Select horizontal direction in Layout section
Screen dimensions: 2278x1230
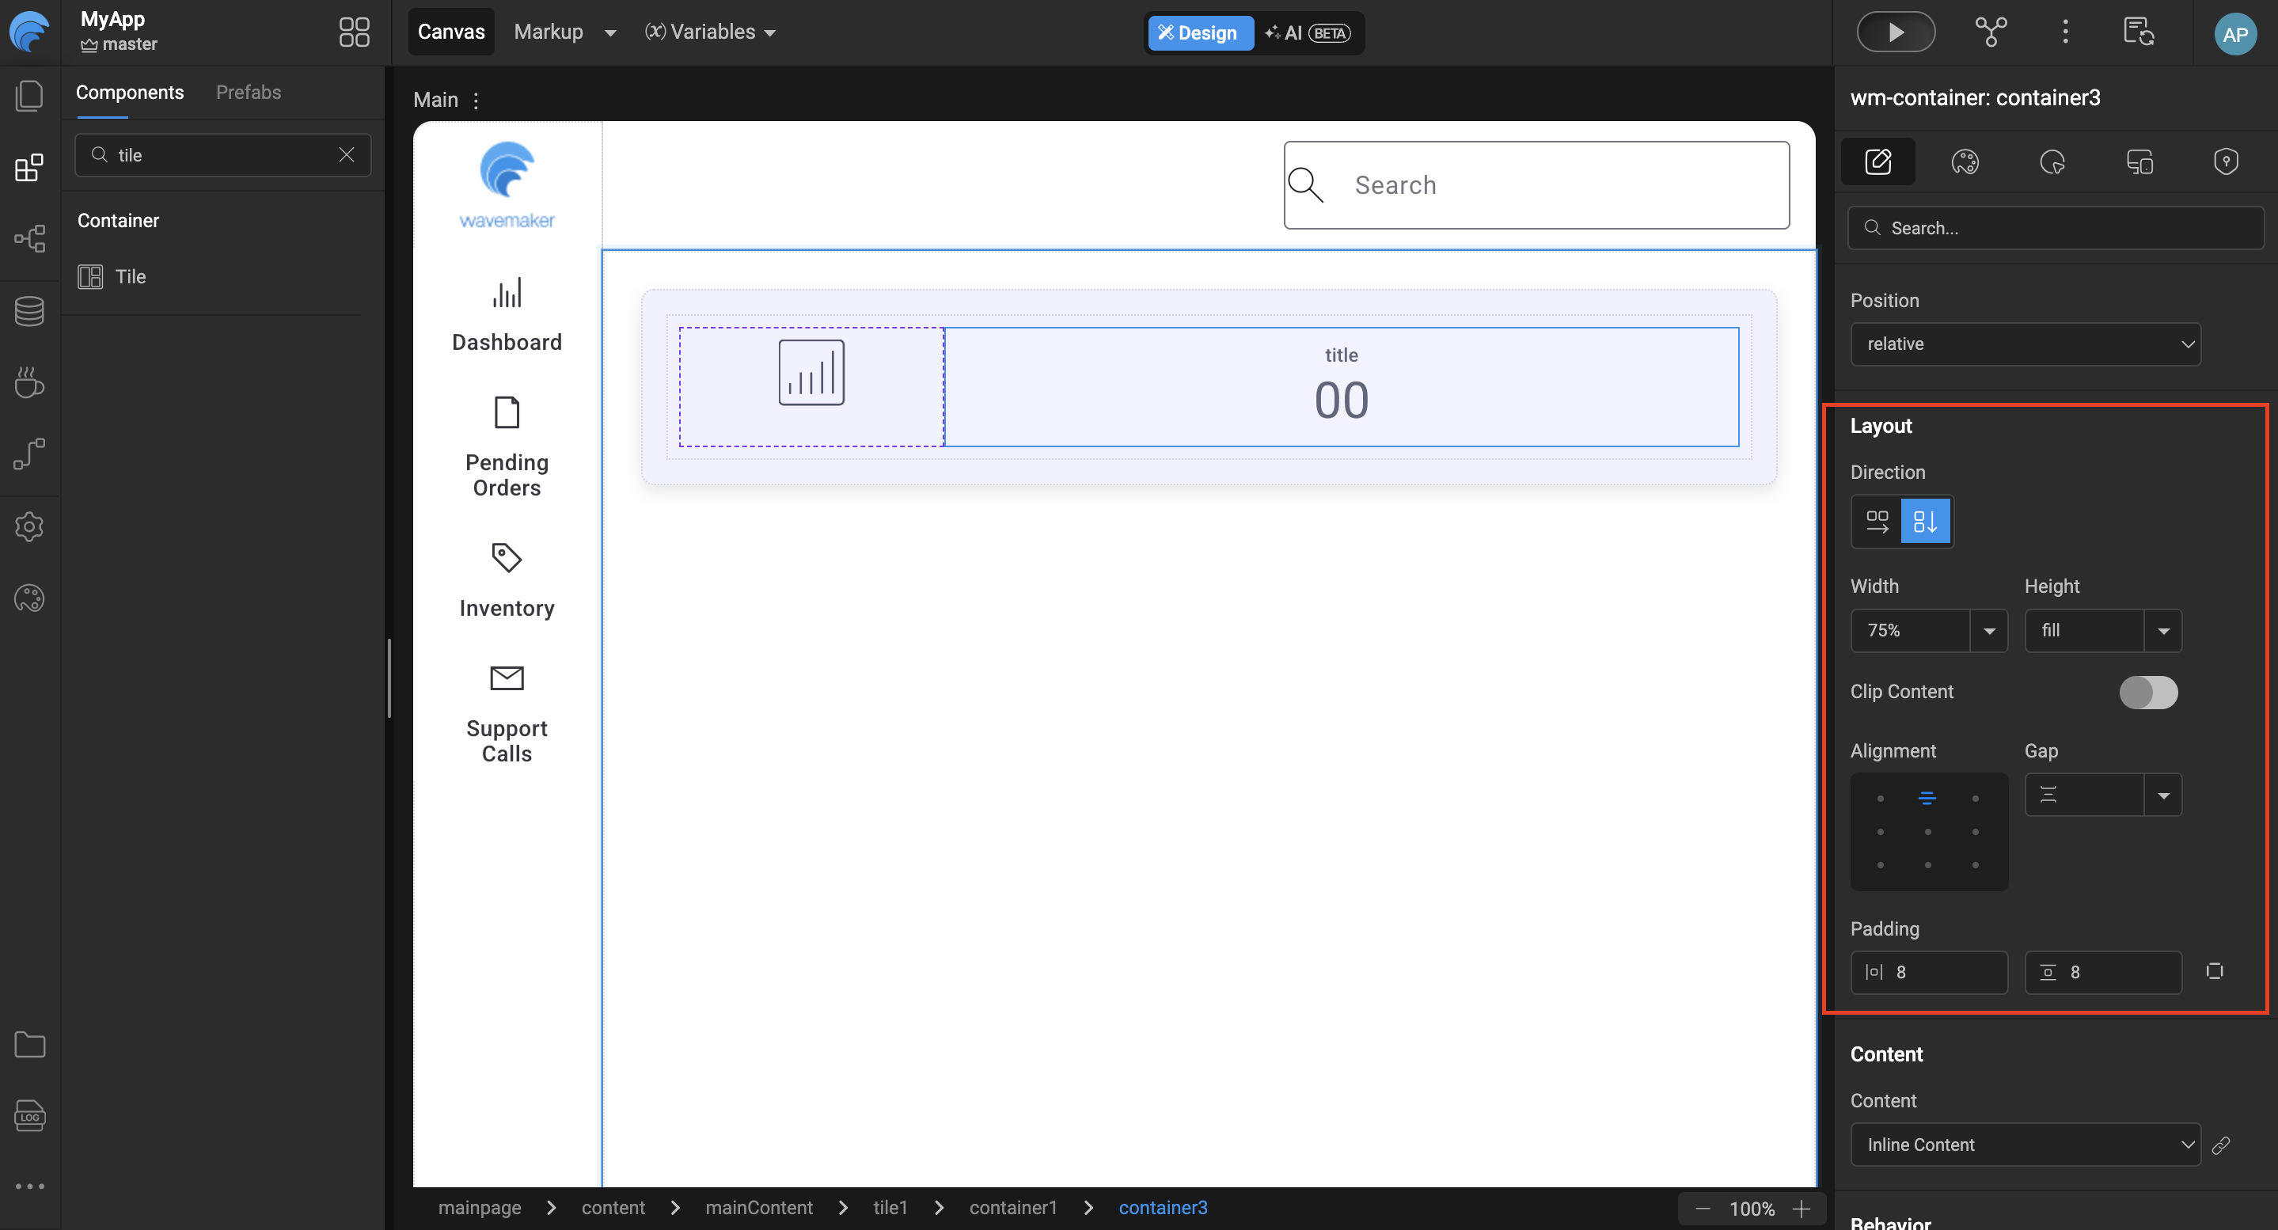coord(1877,521)
